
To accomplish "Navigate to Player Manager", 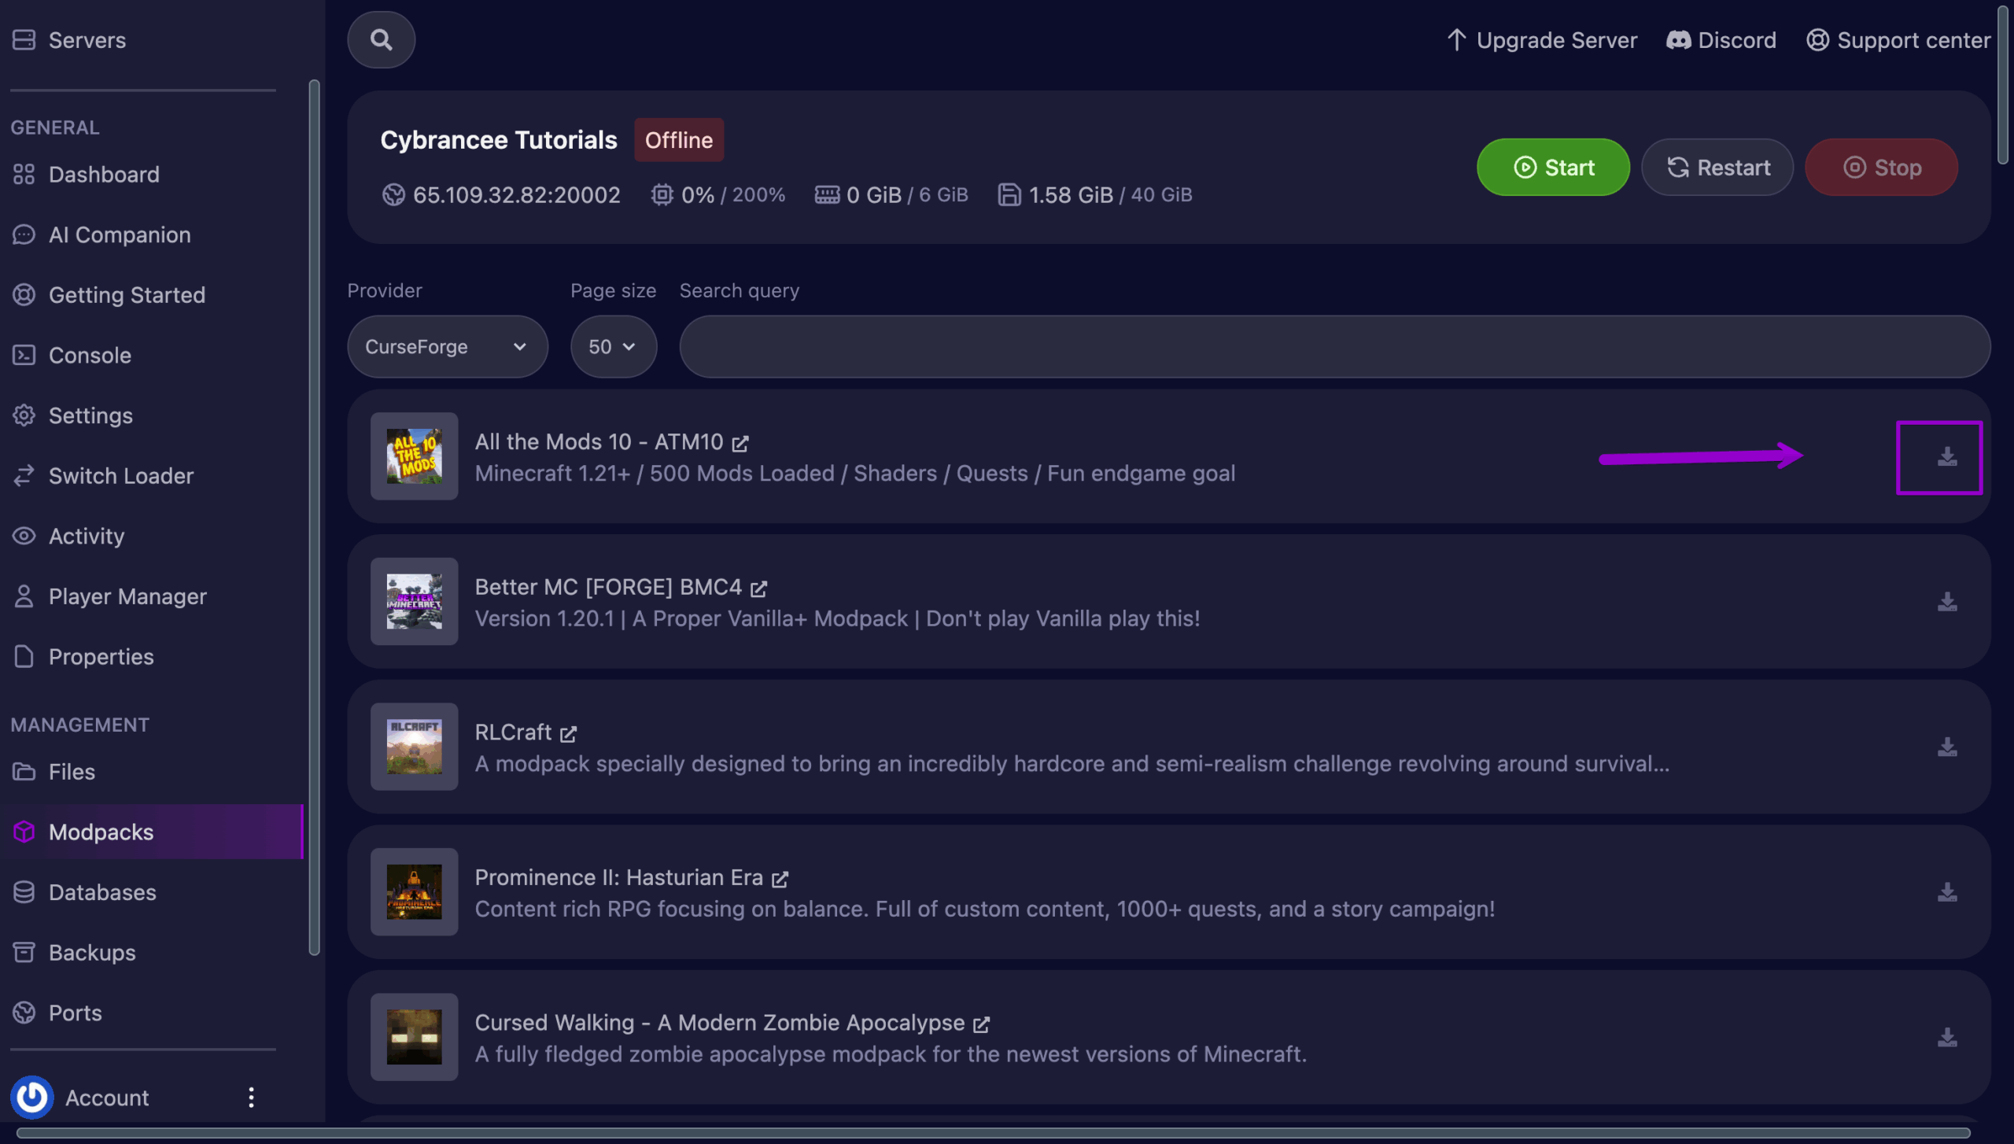I will 127,596.
